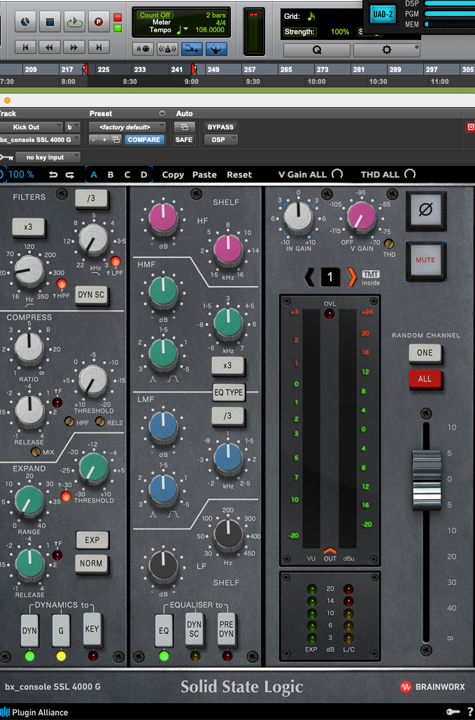Open quantize settings gear button
The height and width of the screenshot is (720, 475).
(386, 50)
